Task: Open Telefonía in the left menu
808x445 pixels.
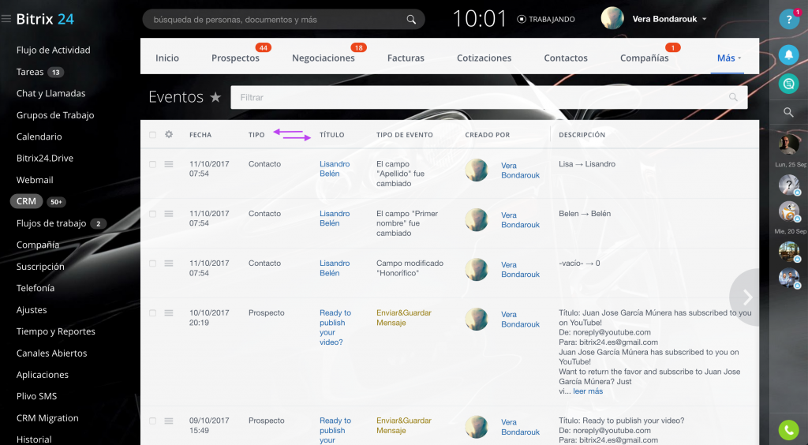Action: pyautogui.click(x=36, y=288)
